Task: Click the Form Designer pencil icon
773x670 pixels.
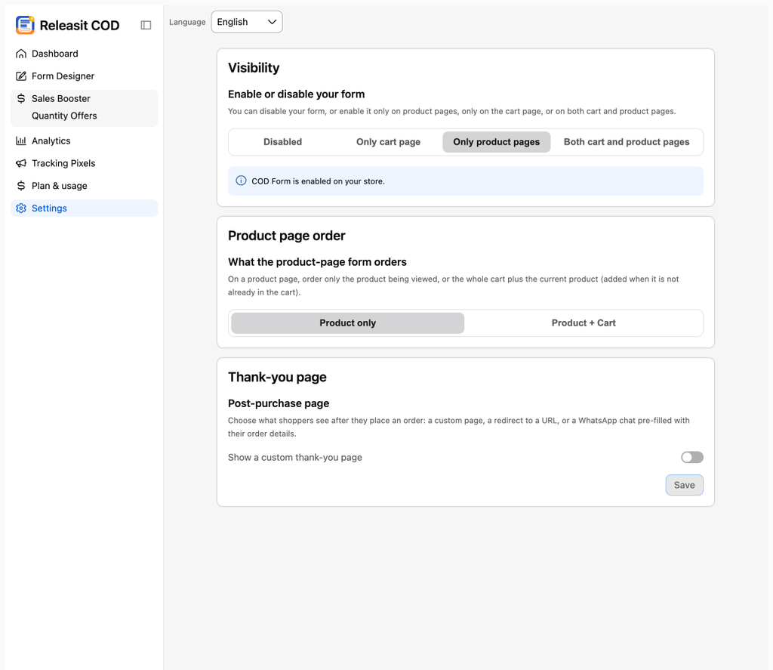Action: (21, 76)
